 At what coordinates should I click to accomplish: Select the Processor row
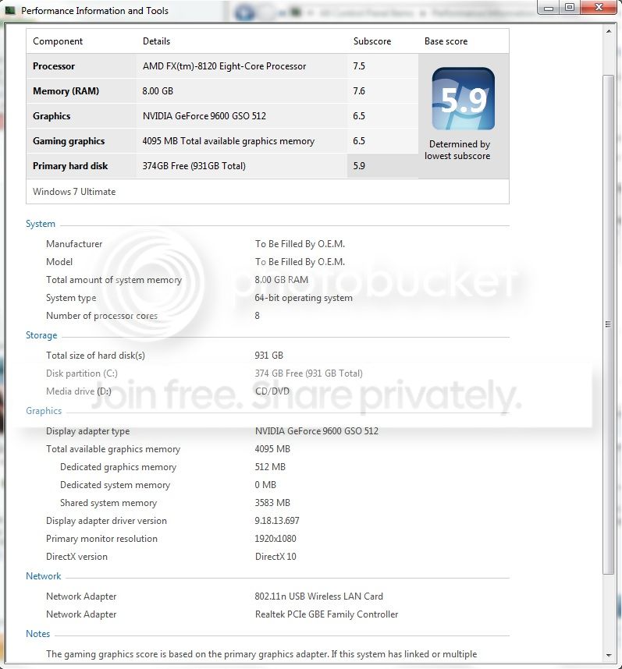(x=222, y=66)
